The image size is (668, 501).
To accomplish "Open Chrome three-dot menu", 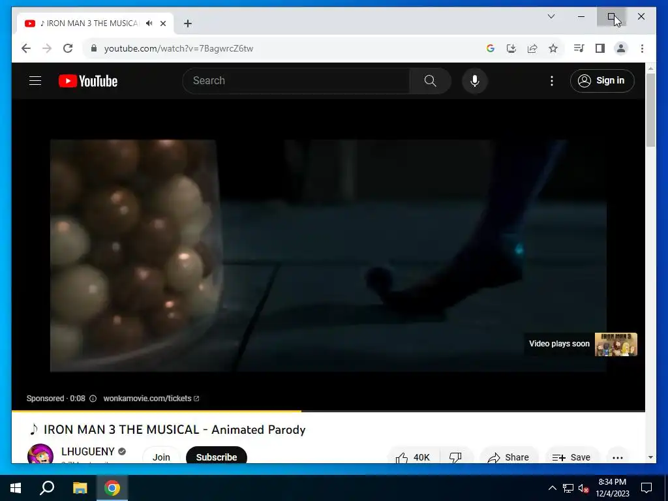I will tap(642, 48).
